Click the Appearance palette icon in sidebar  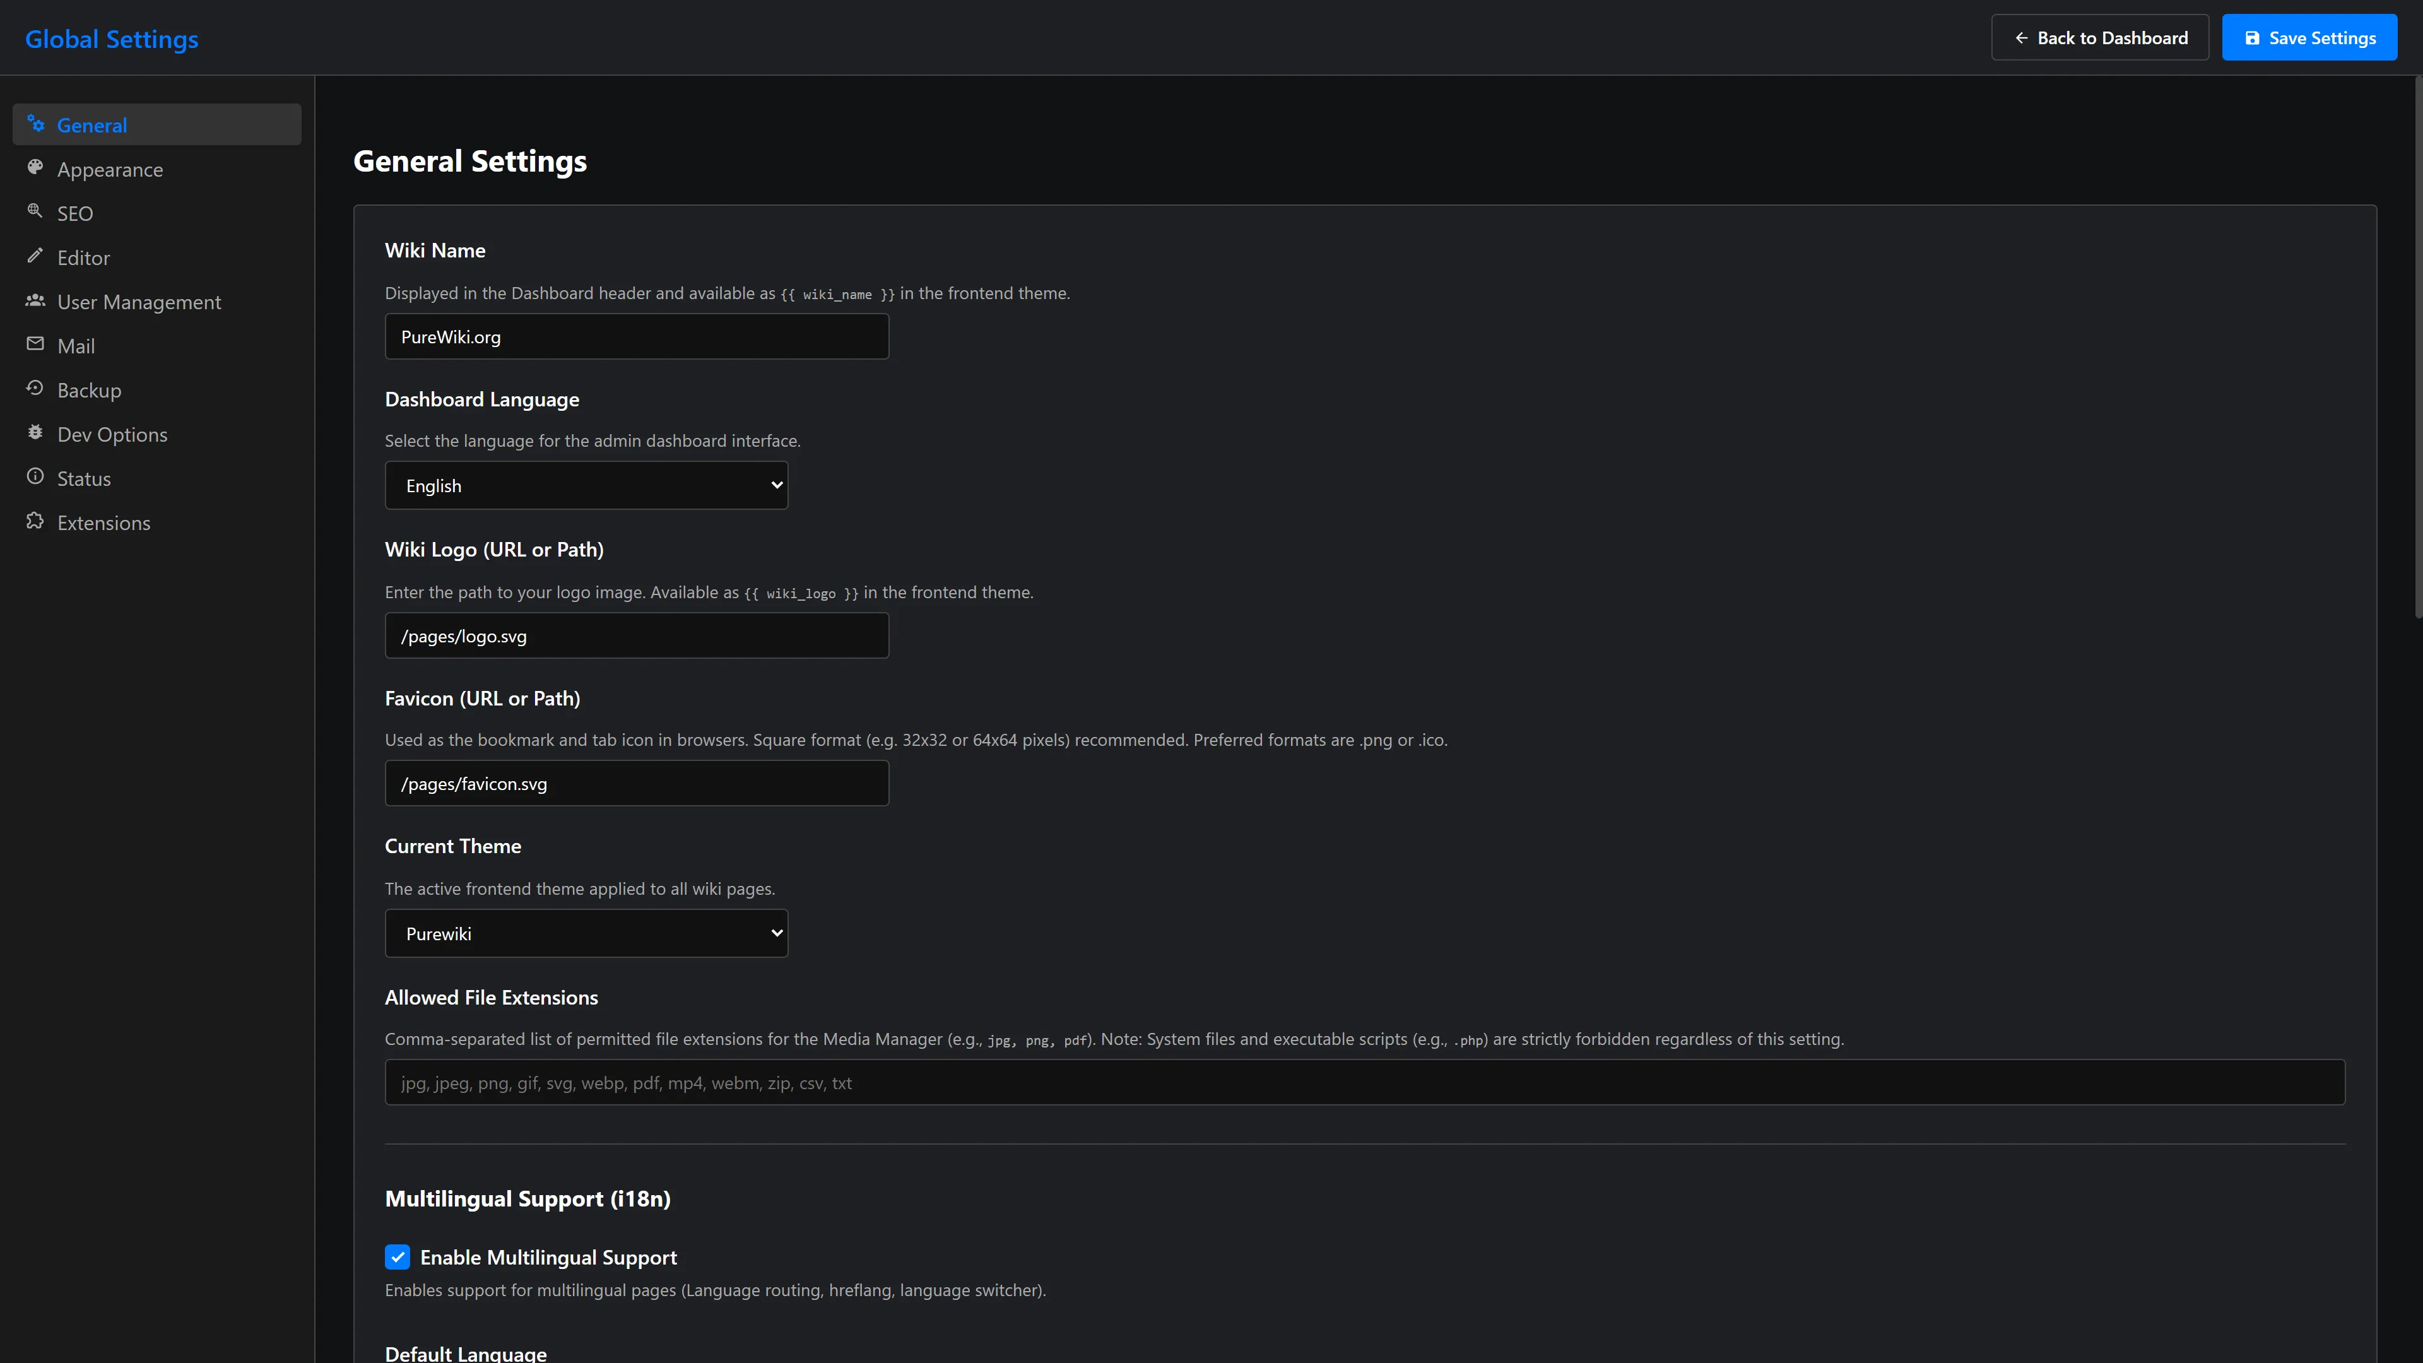[x=35, y=167]
